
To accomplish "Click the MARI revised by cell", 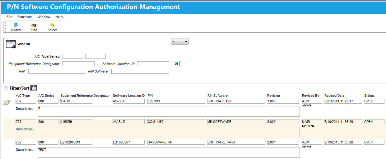I will click(x=312, y=122).
